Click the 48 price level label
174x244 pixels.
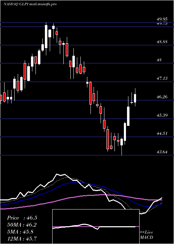(159, 60)
